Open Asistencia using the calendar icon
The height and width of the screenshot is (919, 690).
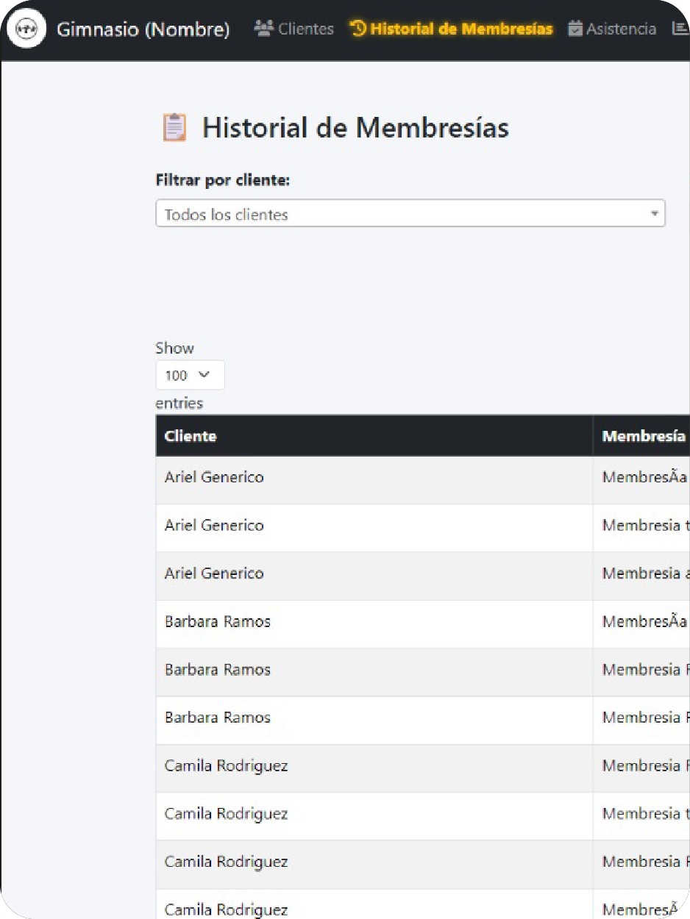(x=576, y=29)
